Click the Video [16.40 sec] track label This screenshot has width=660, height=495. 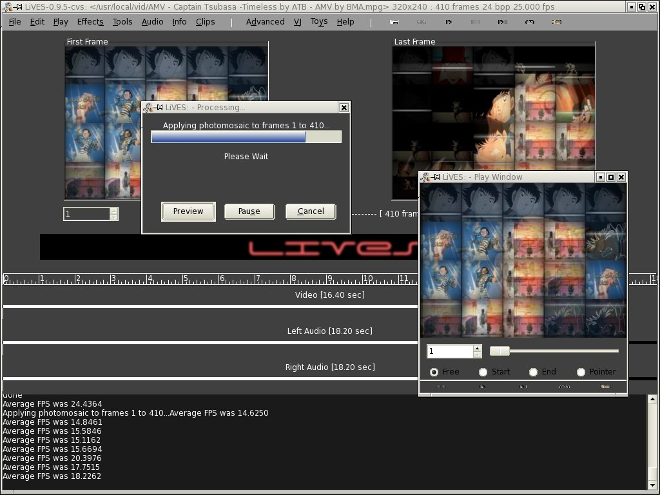[x=329, y=295]
